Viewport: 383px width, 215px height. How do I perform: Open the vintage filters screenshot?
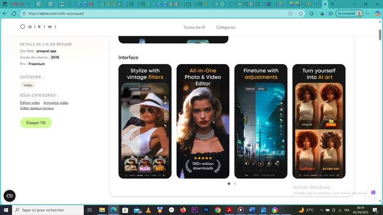coord(145,121)
